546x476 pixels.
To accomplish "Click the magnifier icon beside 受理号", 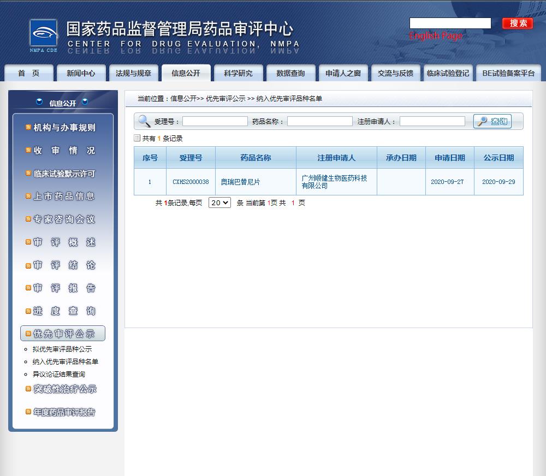I will coord(144,121).
